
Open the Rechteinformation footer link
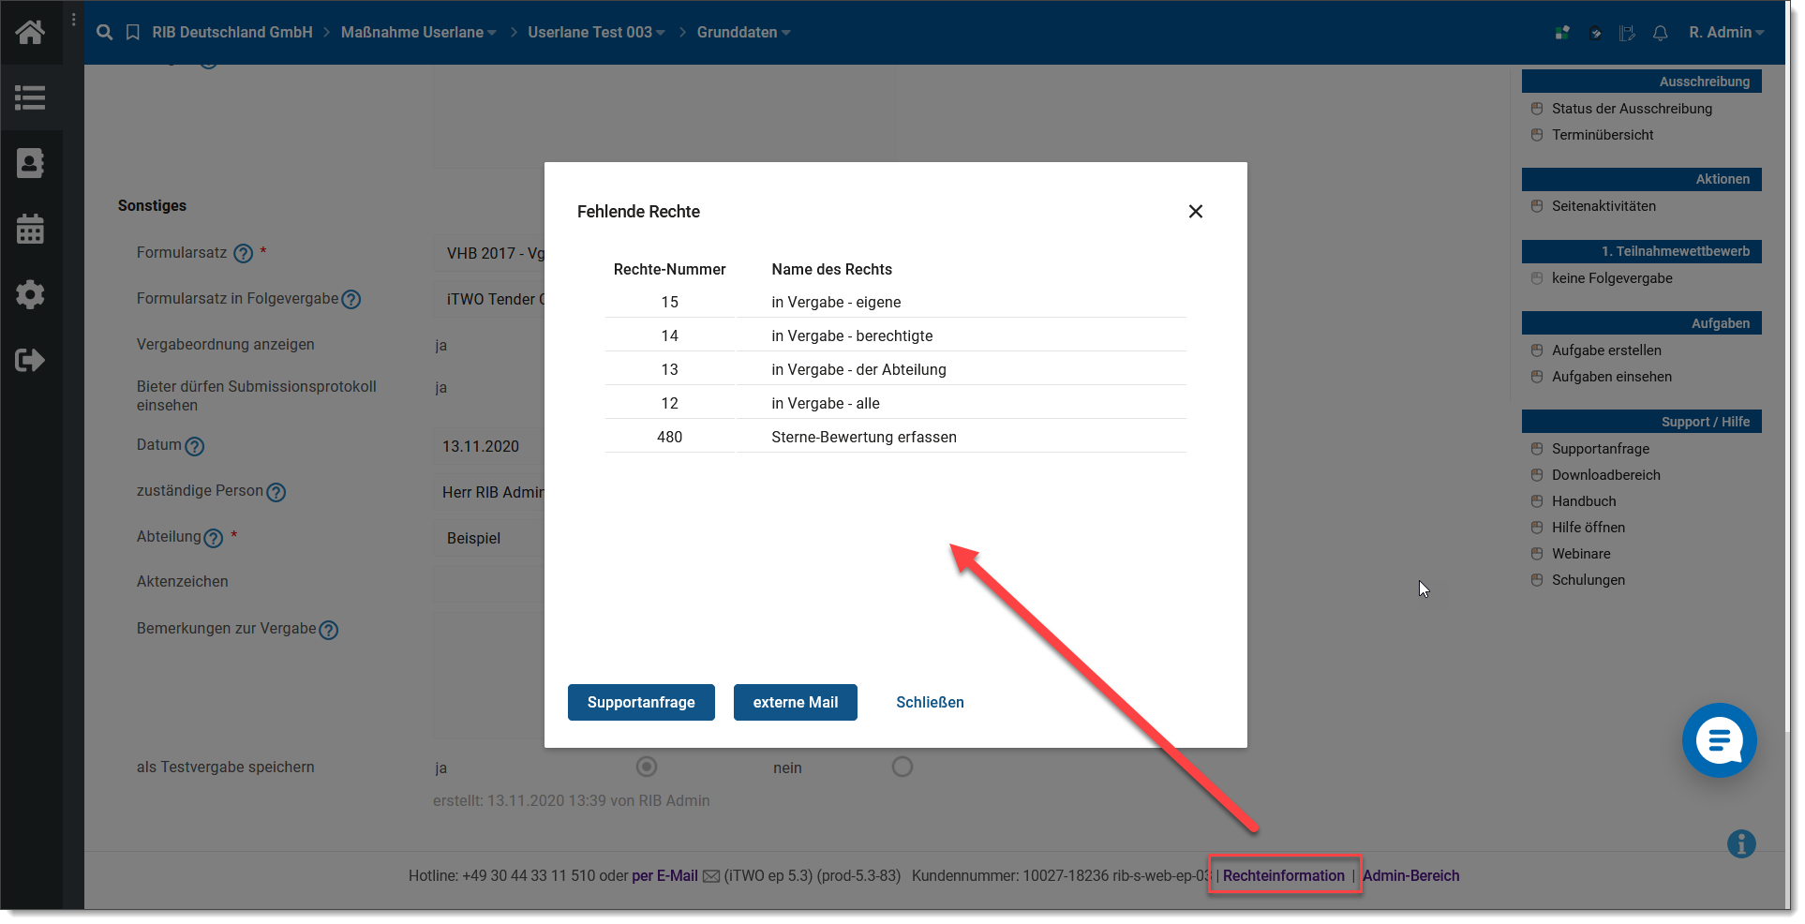(x=1283, y=875)
